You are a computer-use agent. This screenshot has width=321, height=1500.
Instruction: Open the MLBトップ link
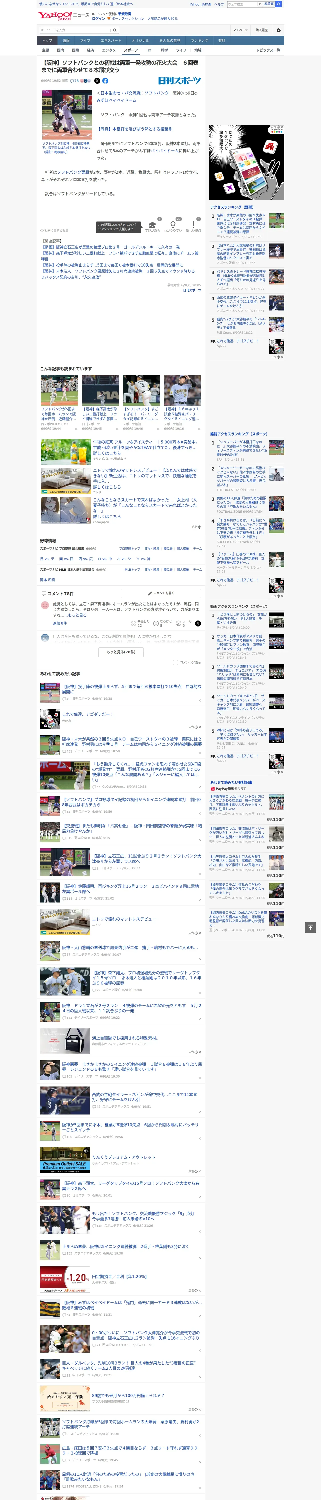(132, 569)
